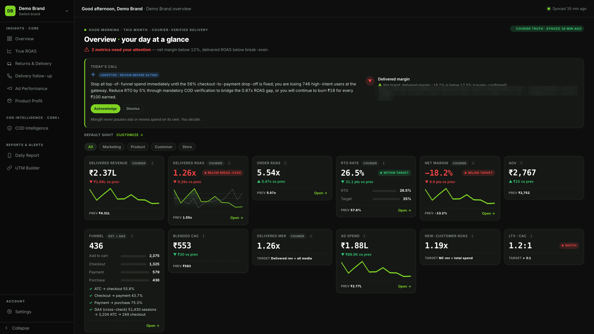Click the info icon on New-Customer ROAS card
The width and height of the screenshot is (594, 334).
click(x=472, y=236)
